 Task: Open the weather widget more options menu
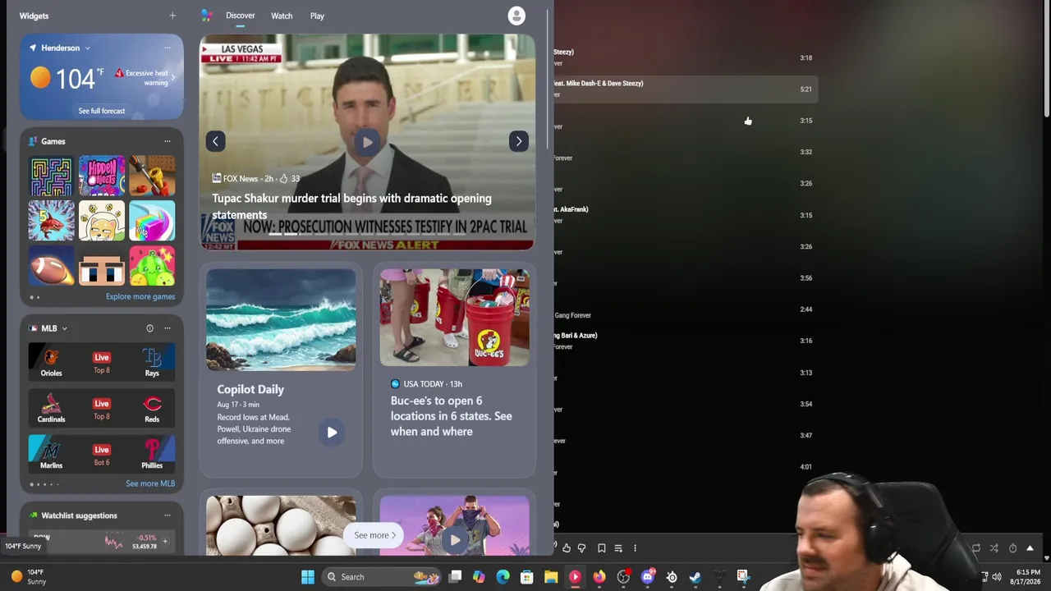168,48
